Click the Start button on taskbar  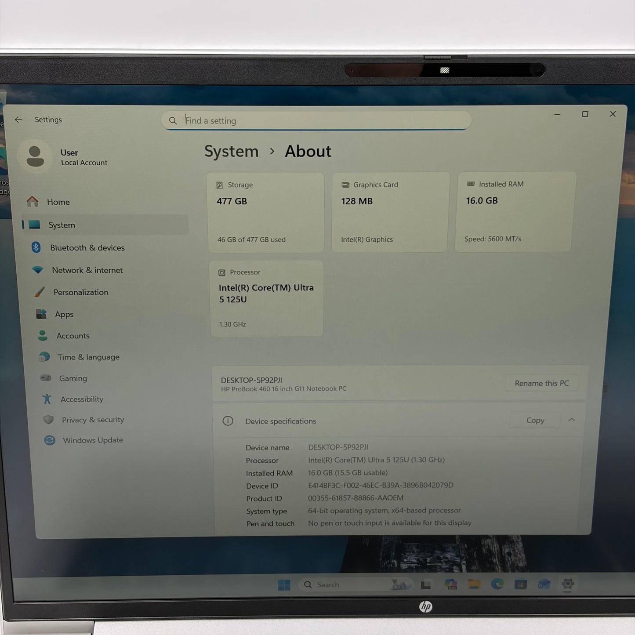(x=284, y=584)
